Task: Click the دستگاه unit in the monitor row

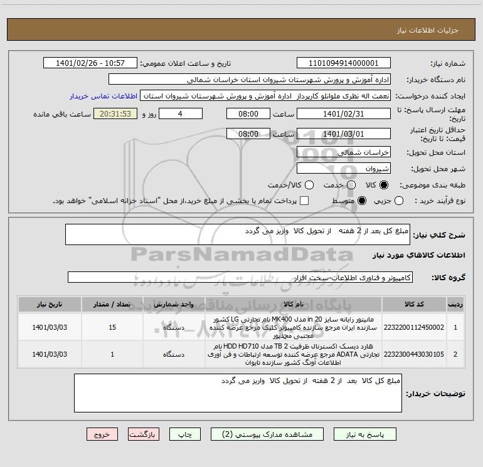Action: click(174, 327)
